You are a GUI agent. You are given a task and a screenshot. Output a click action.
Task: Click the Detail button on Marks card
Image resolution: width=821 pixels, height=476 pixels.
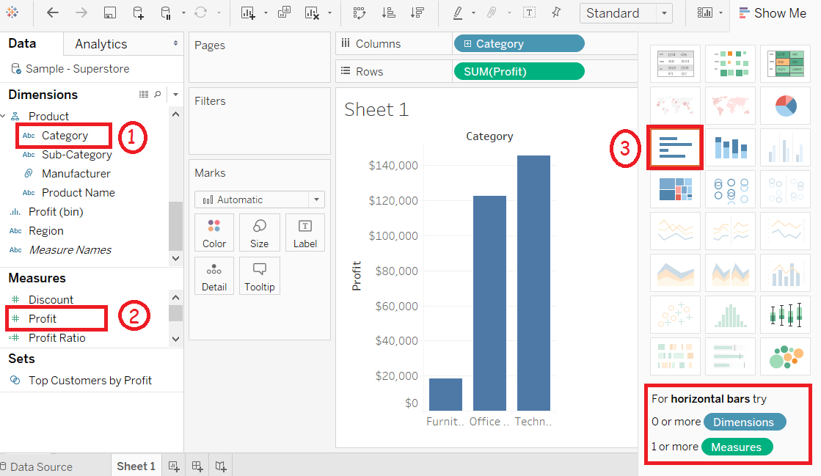[214, 276]
